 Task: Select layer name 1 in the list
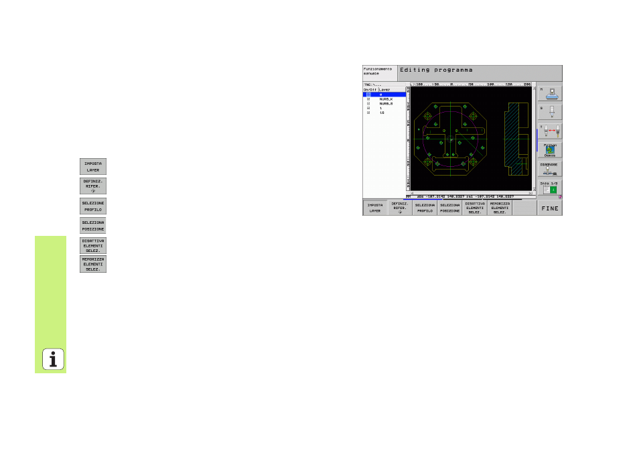[381, 108]
